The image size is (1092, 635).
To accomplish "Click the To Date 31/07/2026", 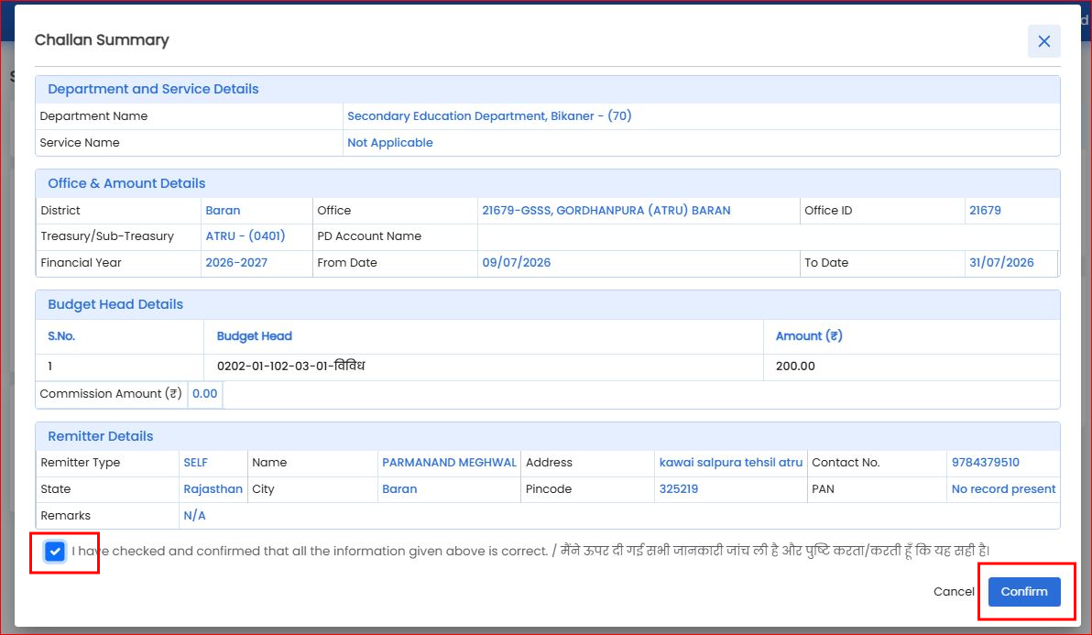I will (x=1000, y=262).
